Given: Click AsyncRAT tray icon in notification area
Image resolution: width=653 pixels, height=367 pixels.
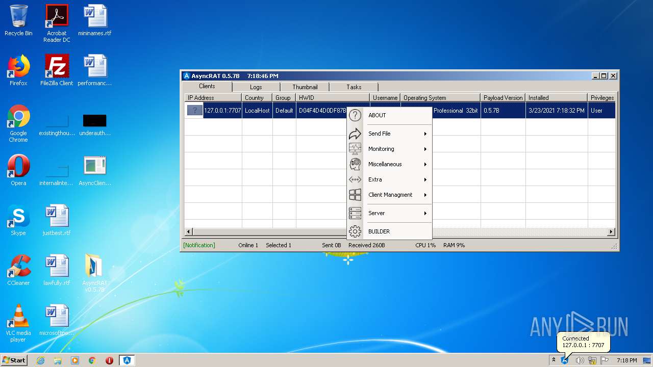Looking at the screenshot, I should 565,360.
